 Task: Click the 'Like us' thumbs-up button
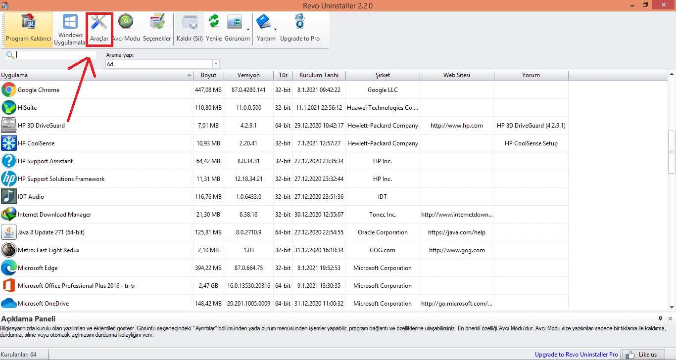point(643,355)
